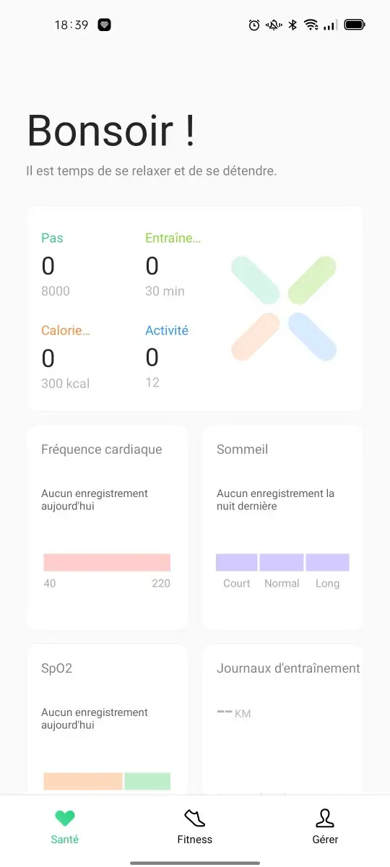Image resolution: width=390 pixels, height=867 pixels.
Task: Open the Activité stat
Action: point(167,356)
